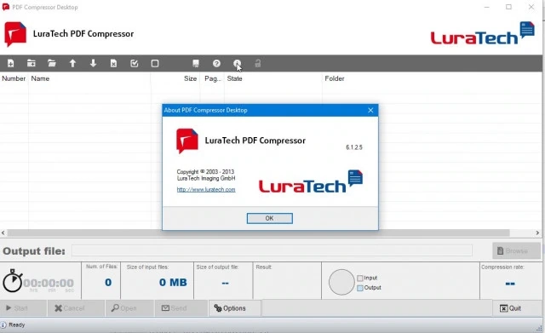Viewport: 545px width, 333px height.
Task: Sort the list by the Number column
Action: [14, 78]
